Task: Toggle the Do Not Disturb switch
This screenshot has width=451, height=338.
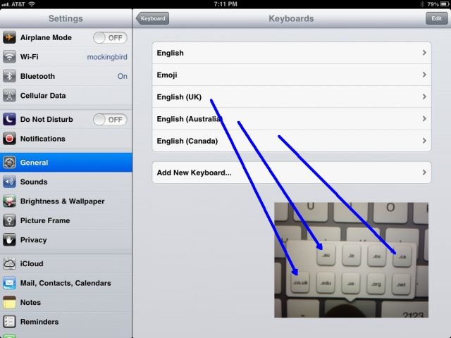Action: point(110,120)
